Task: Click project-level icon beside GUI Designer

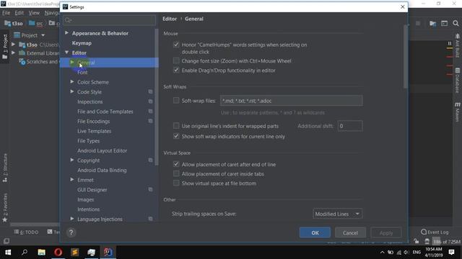Action: pos(150,189)
